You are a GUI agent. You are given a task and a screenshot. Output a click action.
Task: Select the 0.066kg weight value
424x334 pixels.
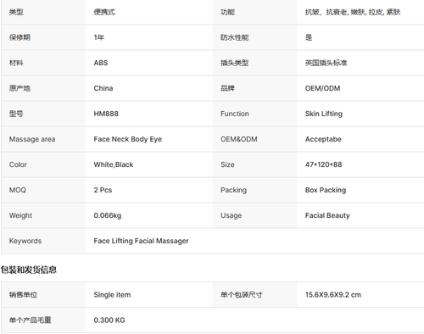click(108, 215)
